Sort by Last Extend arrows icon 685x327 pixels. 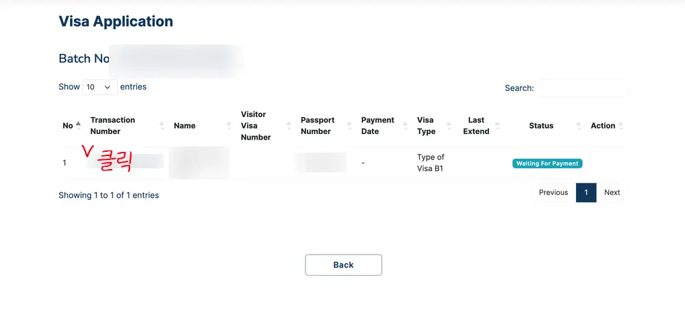click(x=497, y=126)
